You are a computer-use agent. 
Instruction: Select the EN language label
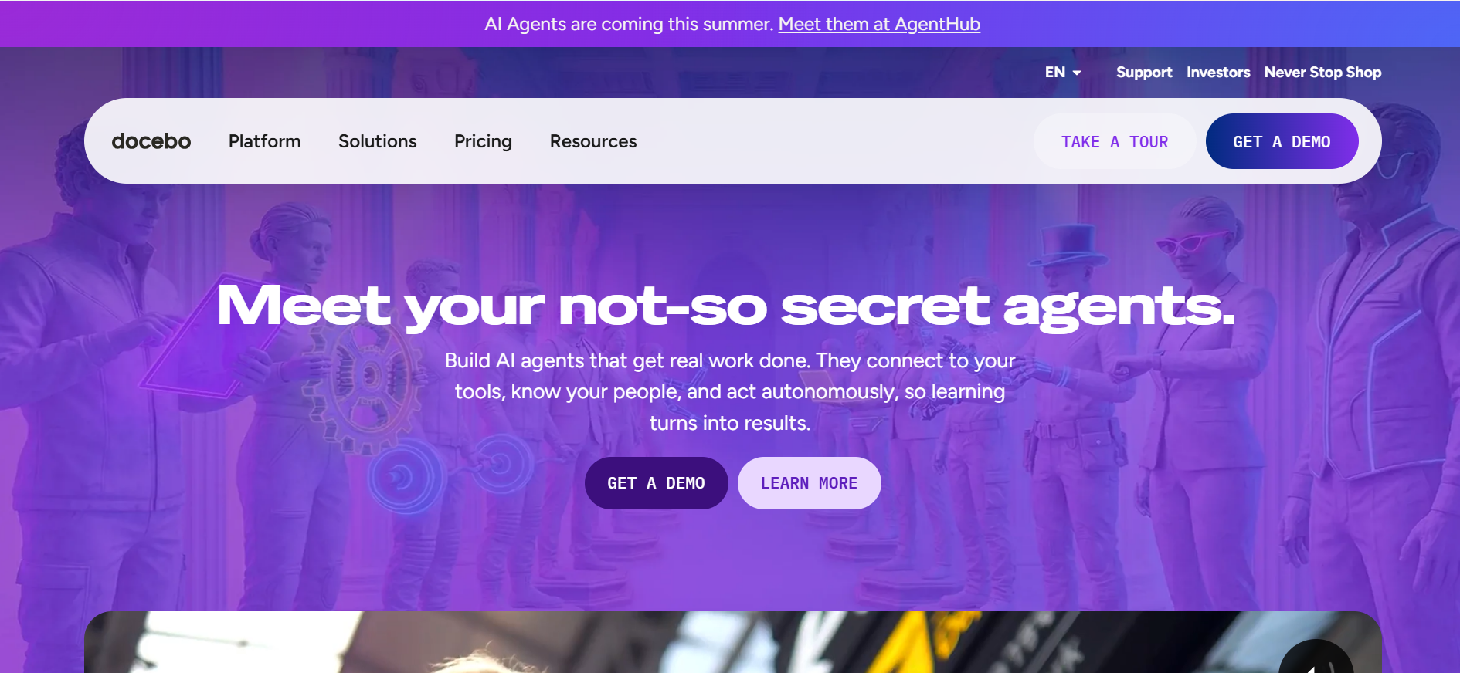click(1054, 72)
